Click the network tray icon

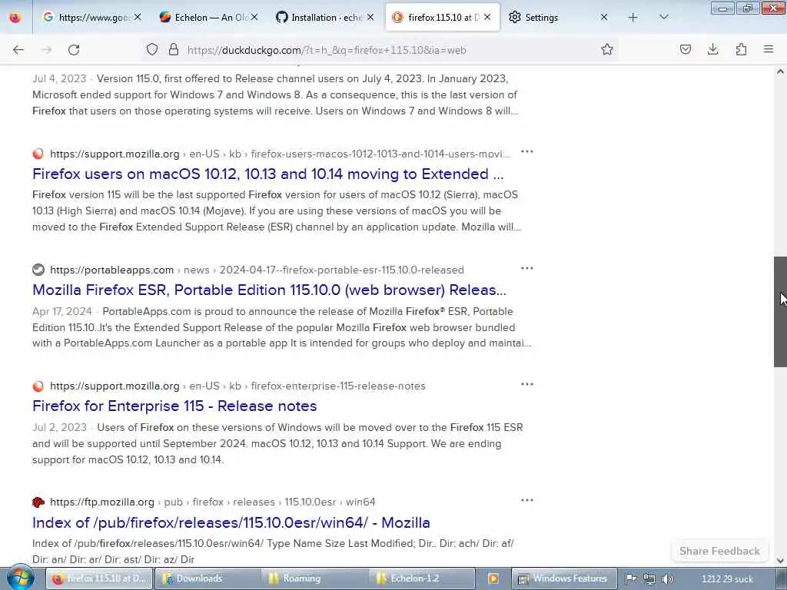pyautogui.click(x=649, y=579)
